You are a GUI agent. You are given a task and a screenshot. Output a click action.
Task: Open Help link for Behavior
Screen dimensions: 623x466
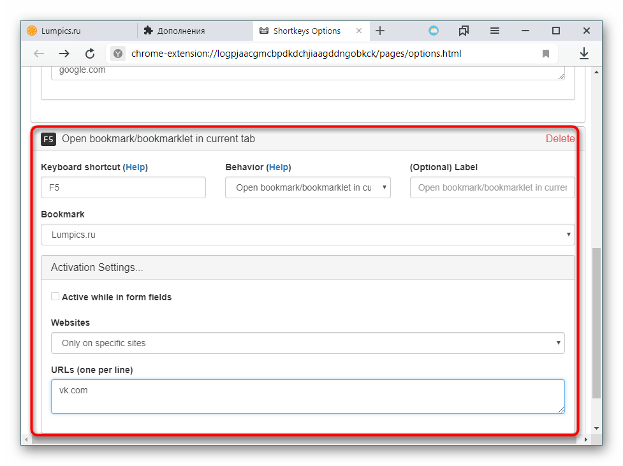[279, 167]
